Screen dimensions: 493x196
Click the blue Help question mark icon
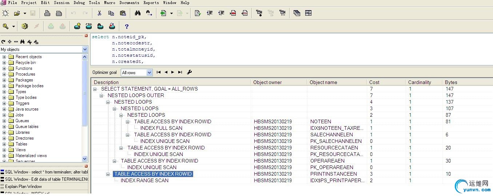[127, 27]
